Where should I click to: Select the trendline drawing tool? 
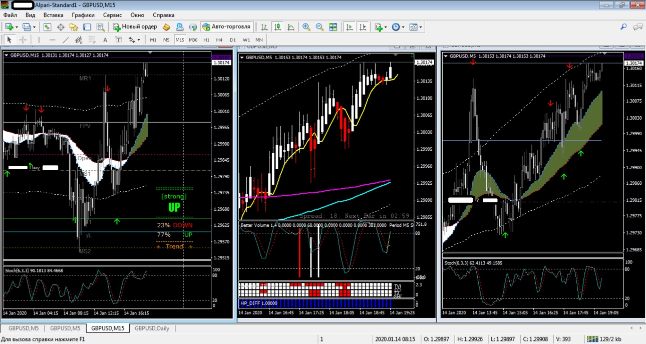pyautogui.click(x=66, y=40)
